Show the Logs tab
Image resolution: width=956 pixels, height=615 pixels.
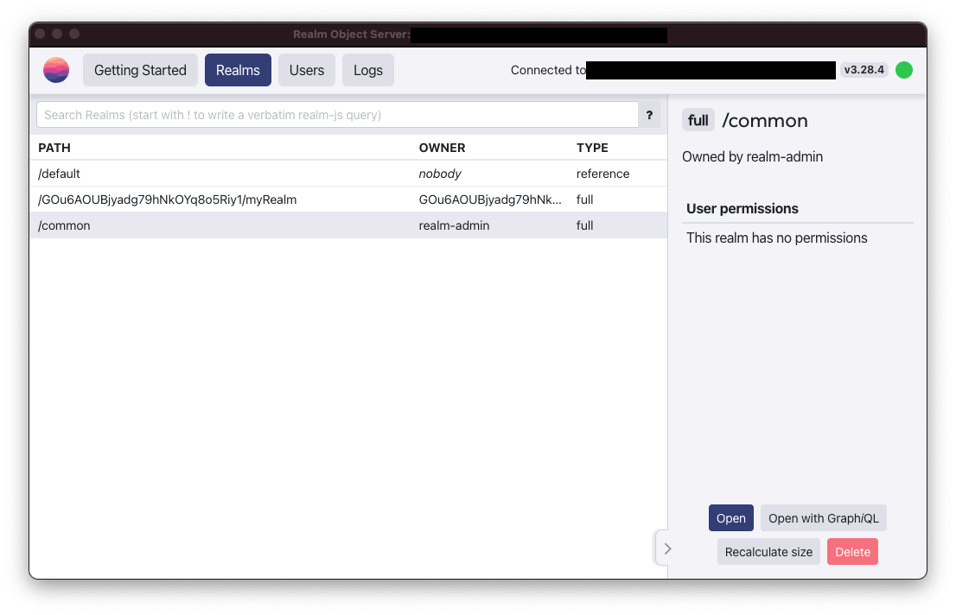(367, 70)
